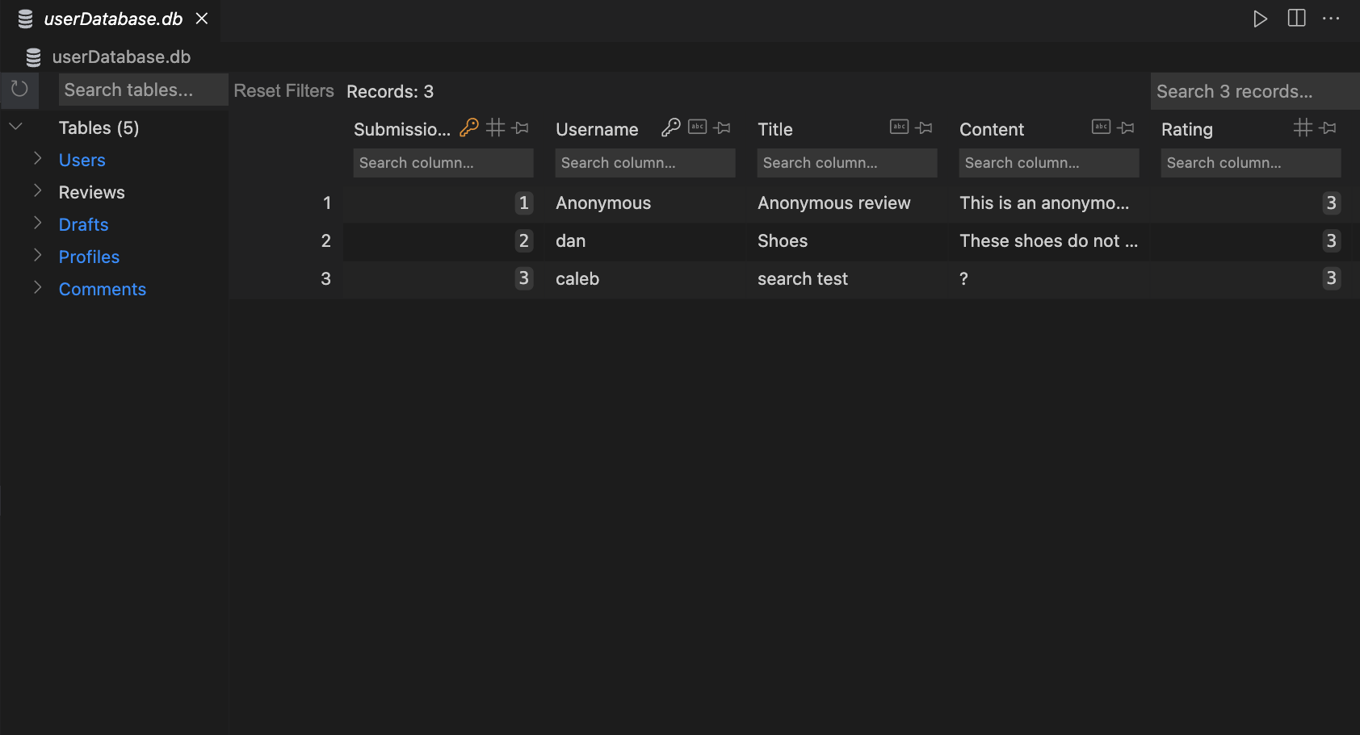The width and height of the screenshot is (1360, 735).
Task: Expand the Reviews table chevron
Action: (37, 191)
